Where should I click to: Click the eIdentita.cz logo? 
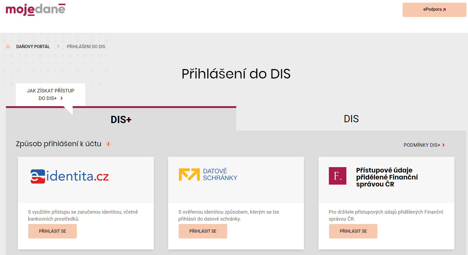click(70, 176)
